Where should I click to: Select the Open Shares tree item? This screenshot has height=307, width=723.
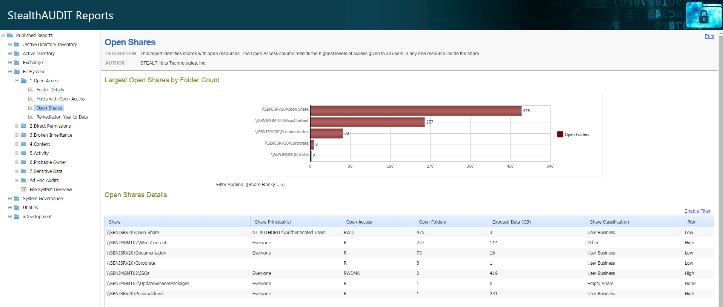click(49, 108)
